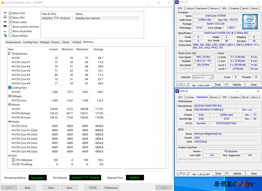The height and width of the screenshot is (191, 262).
Task: Click the thermometer icon of the Temperatures group
Action: point(9,54)
